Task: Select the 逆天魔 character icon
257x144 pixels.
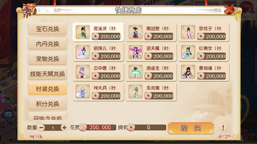Action: click(x=135, y=52)
